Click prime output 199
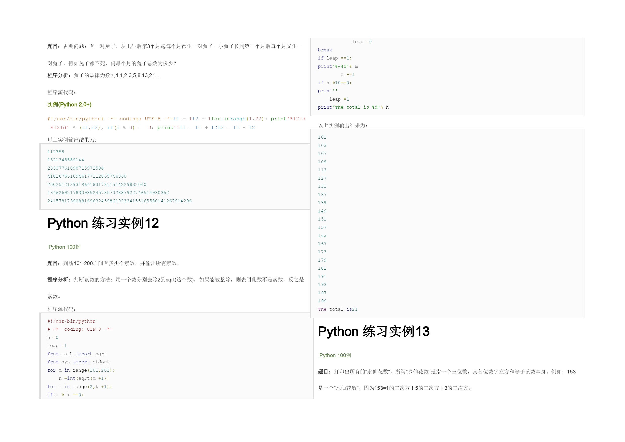The width and height of the screenshot is (625, 442). click(322, 301)
